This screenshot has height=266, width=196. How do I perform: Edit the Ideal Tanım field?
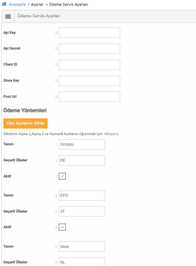(82, 247)
